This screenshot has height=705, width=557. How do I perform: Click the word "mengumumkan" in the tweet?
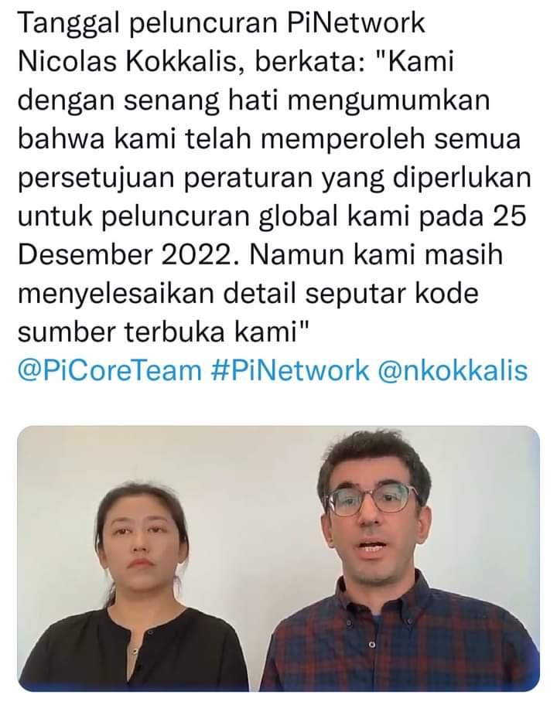pyautogui.click(x=388, y=100)
